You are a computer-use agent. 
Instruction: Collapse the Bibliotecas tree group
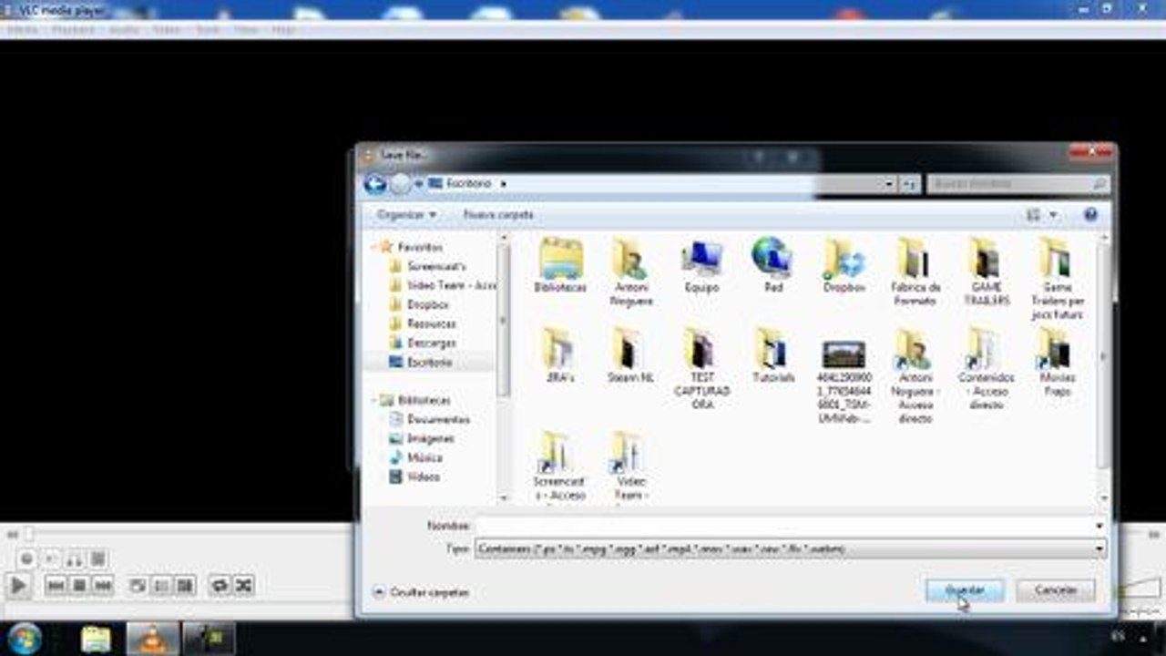pos(373,400)
